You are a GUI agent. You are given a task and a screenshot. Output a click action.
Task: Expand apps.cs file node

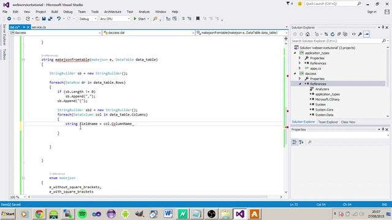(x=300, y=68)
